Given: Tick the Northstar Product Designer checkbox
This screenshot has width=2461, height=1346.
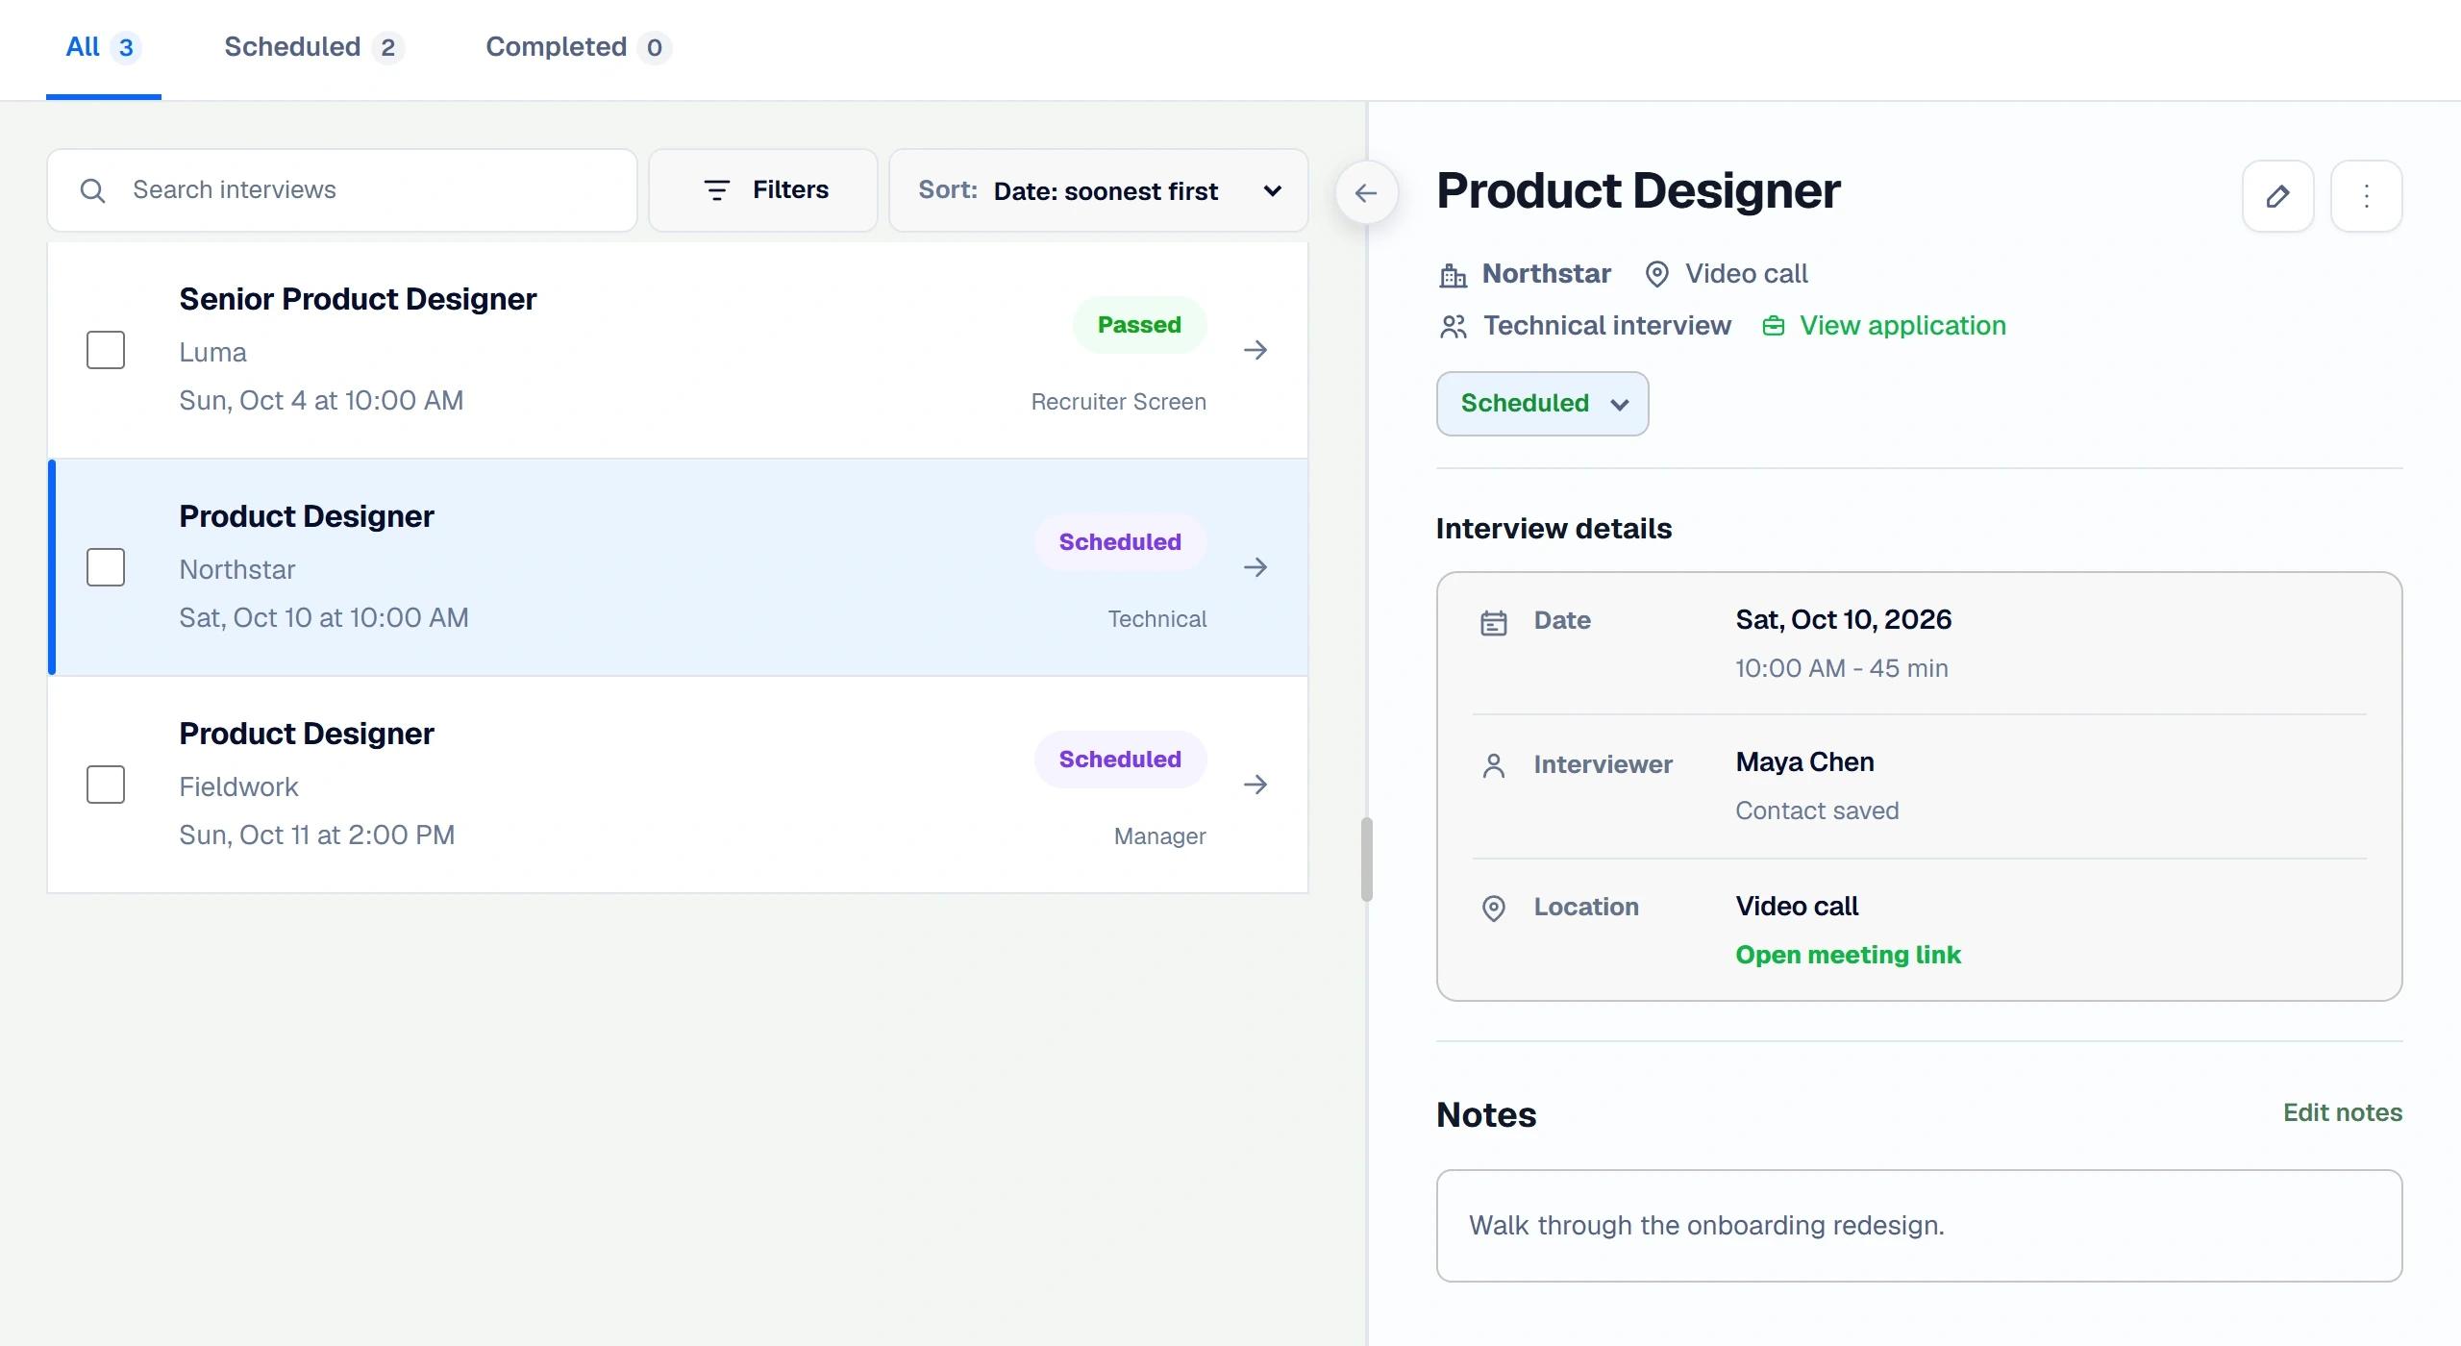Looking at the screenshot, I should [106, 567].
